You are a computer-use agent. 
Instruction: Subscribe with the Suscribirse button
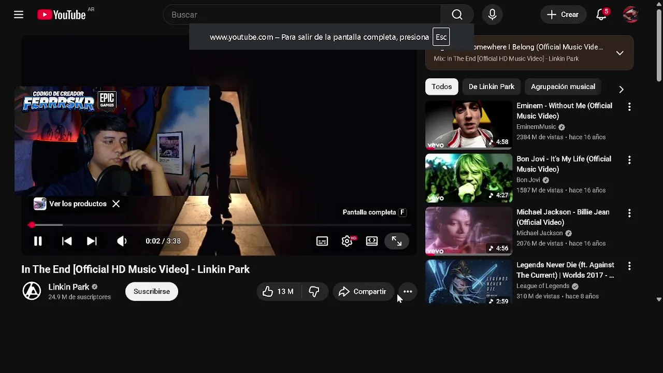pyautogui.click(x=152, y=292)
